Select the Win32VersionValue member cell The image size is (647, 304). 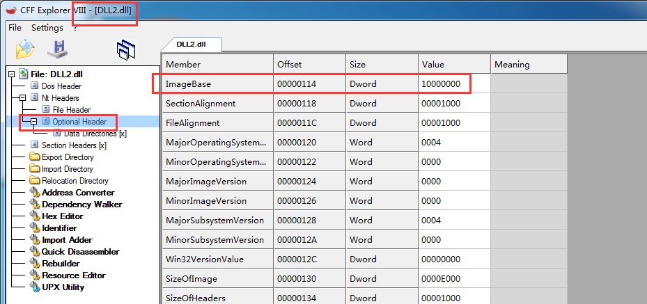click(217, 259)
